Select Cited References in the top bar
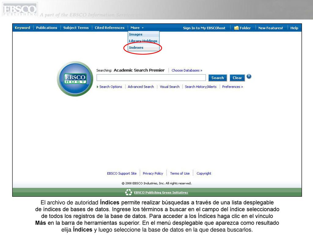Viewport: 313px width, 235px height. (109, 28)
